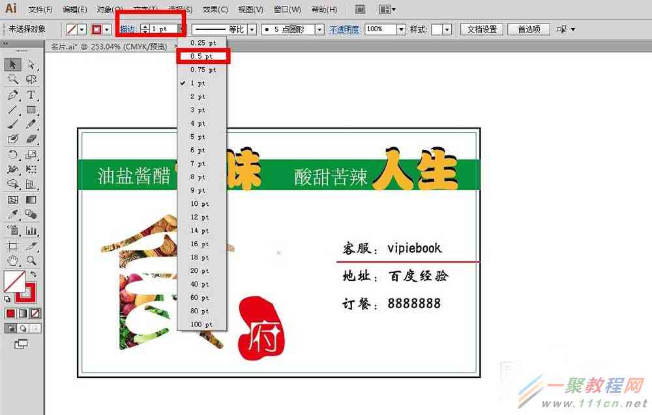Enable Draw Normal mode
This screenshot has width=652, height=415.
[10, 328]
